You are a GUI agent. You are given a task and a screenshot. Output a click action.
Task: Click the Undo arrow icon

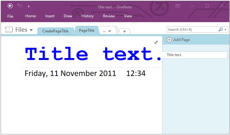(x=20, y=6)
